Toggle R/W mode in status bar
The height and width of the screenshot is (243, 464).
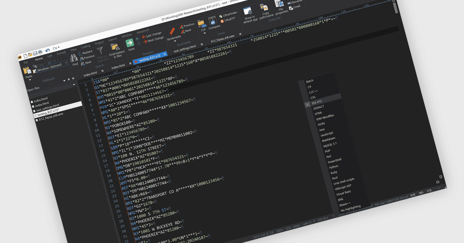click(x=413, y=195)
